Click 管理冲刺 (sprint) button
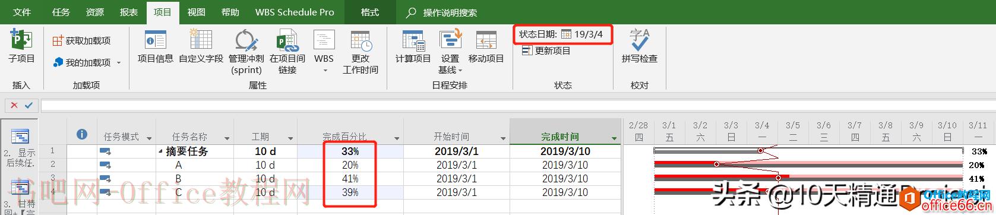The image size is (996, 215). pos(246,52)
